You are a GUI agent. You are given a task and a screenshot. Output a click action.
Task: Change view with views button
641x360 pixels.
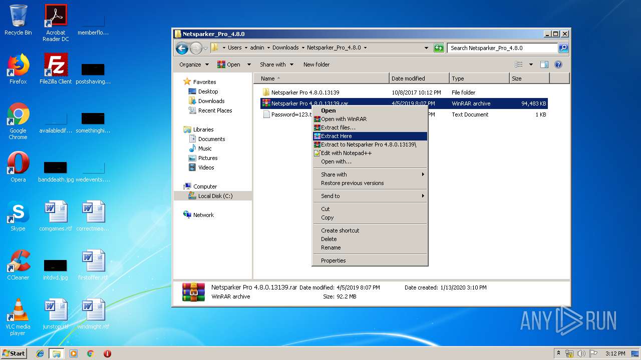click(519, 64)
